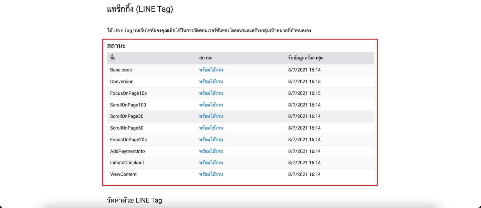481x208 pixels.
Task: Open the AddPaymentInfo status link
Action: click(x=211, y=151)
